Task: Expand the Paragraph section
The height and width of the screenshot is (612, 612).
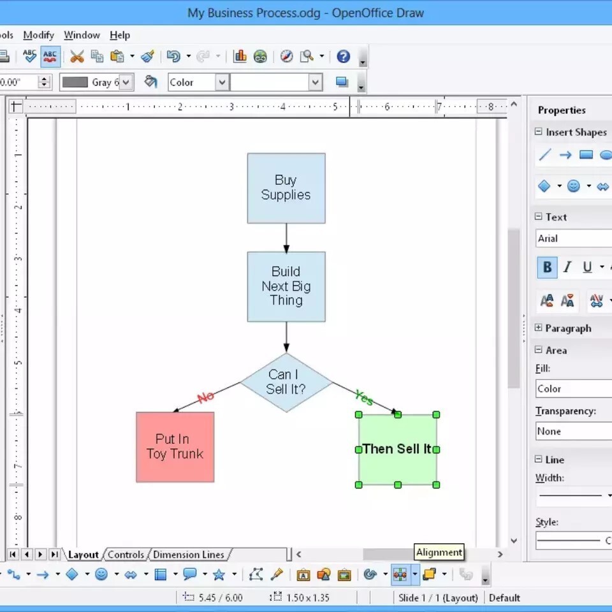Action: pos(538,328)
